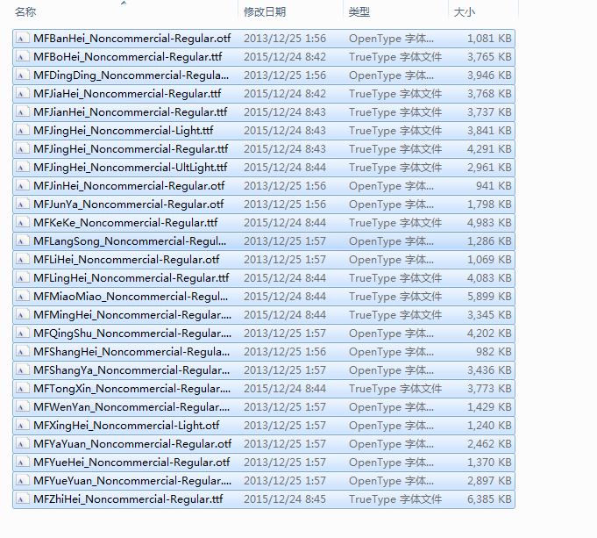This screenshot has width=597, height=538.
Task: Select file name MFZhiHei_Noncommercial-Regular.ttf
Action: [x=128, y=499]
